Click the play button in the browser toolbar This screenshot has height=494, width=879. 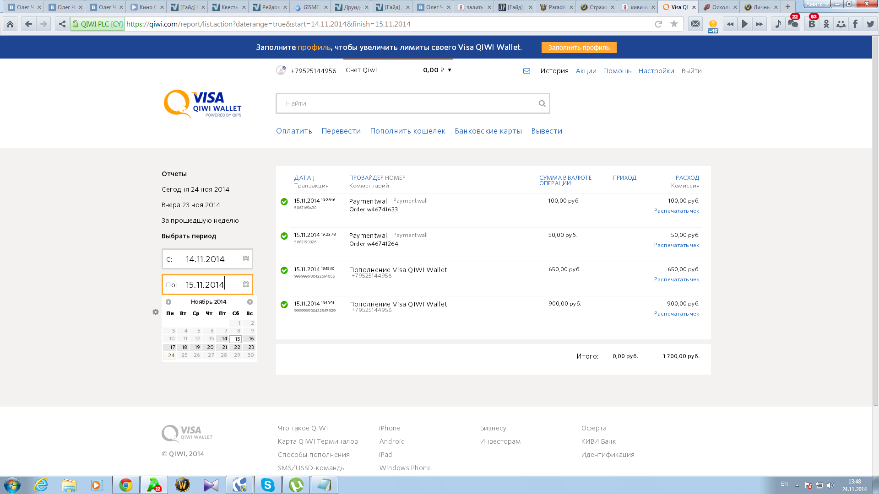point(745,24)
